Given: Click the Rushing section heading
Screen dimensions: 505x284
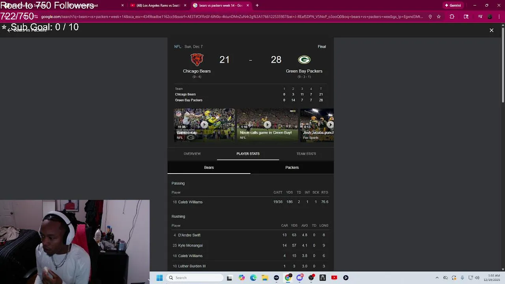Looking at the screenshot, I should pyautogui.click(x=178, y=217).
